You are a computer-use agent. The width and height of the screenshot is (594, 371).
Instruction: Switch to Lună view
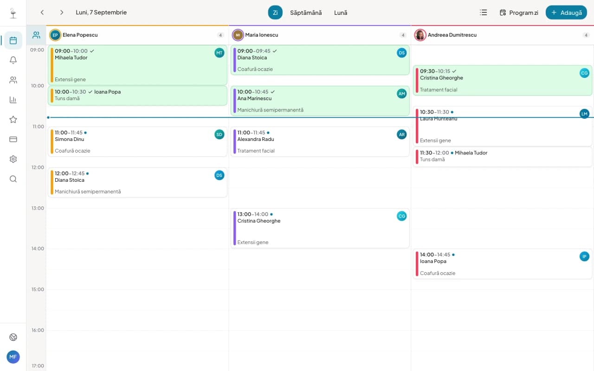(341, 13)
